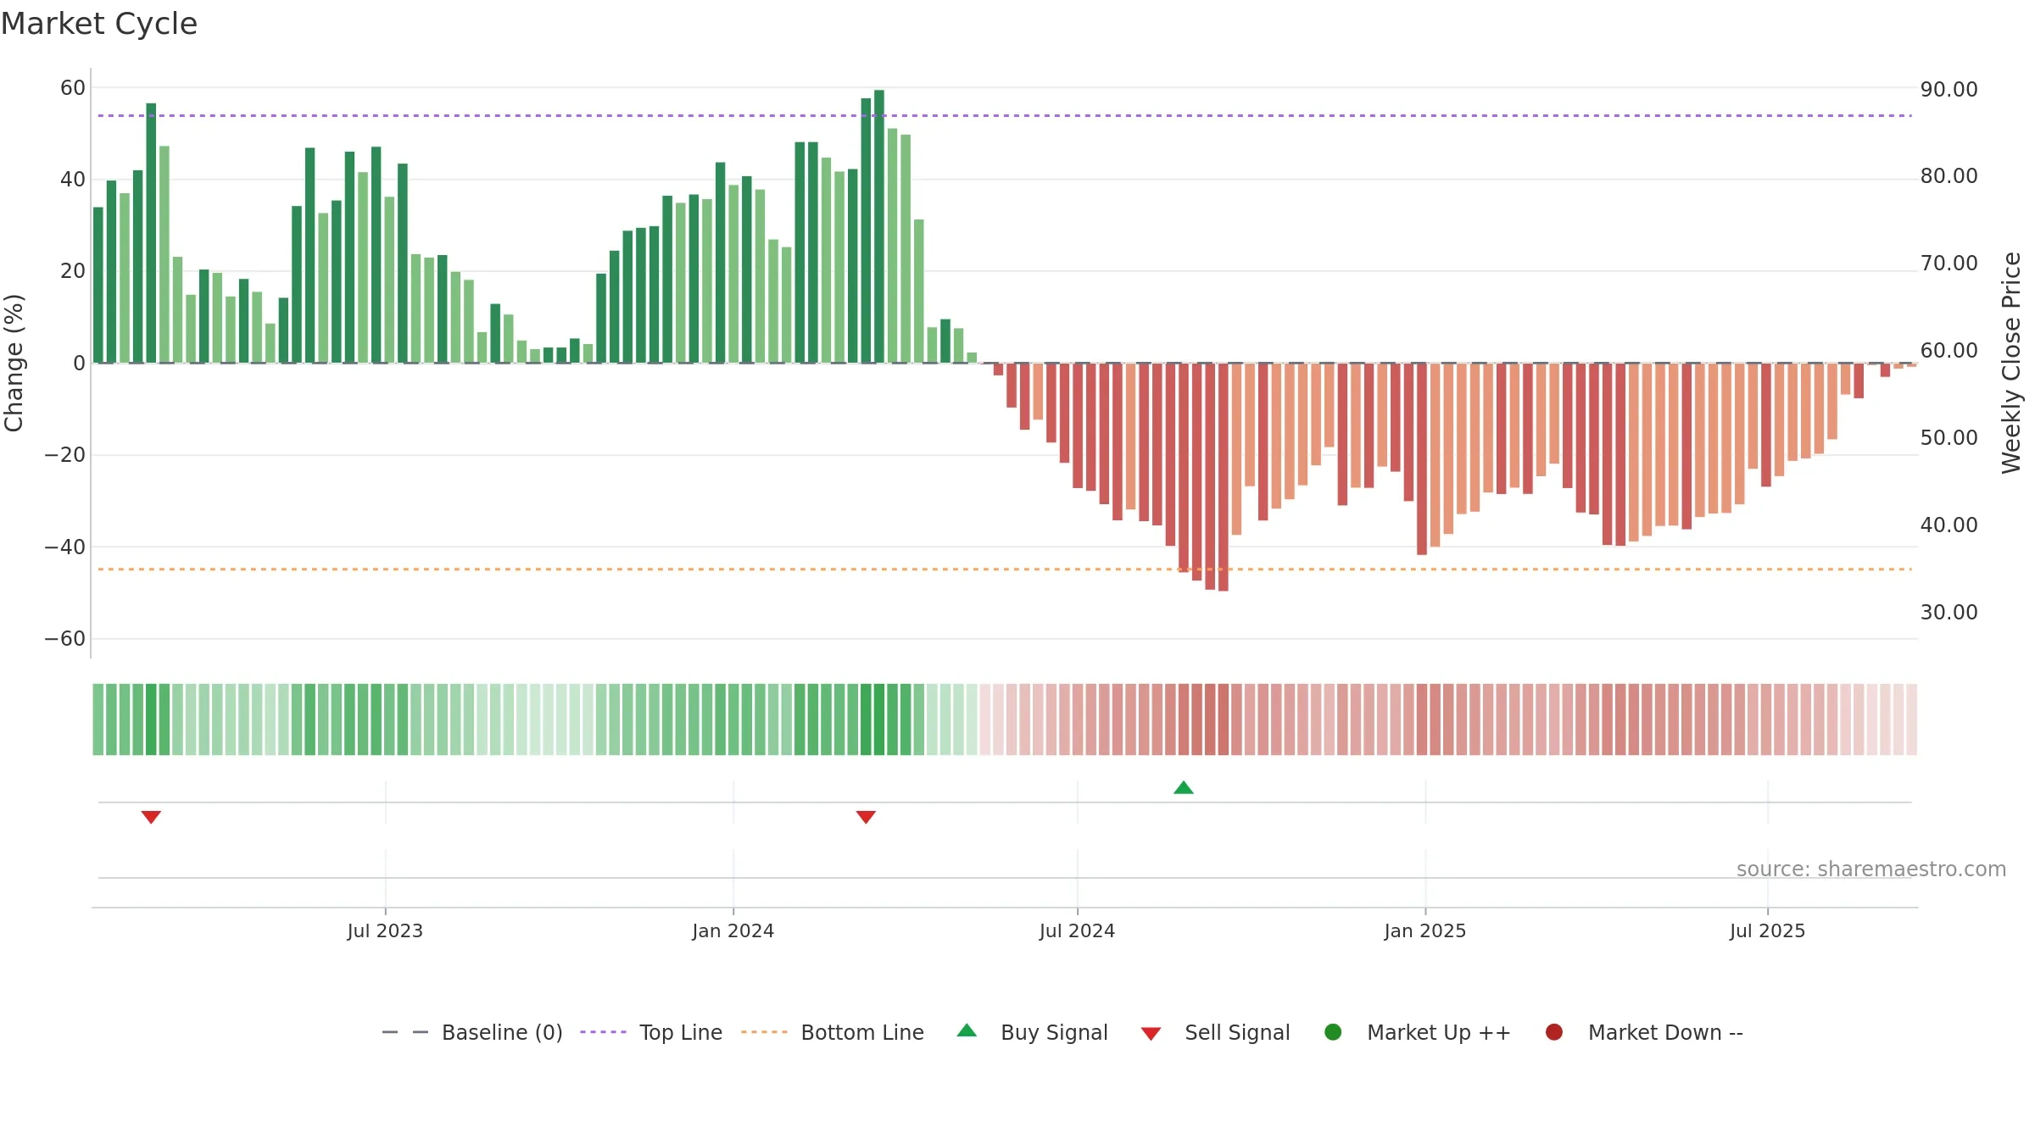
Task: Click the red Sell Signal marker after Jan 2024
Action: (x=866, y=817)
